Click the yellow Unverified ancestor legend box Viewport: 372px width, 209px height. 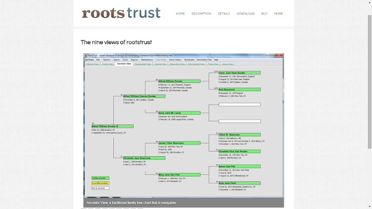[101, 183]
